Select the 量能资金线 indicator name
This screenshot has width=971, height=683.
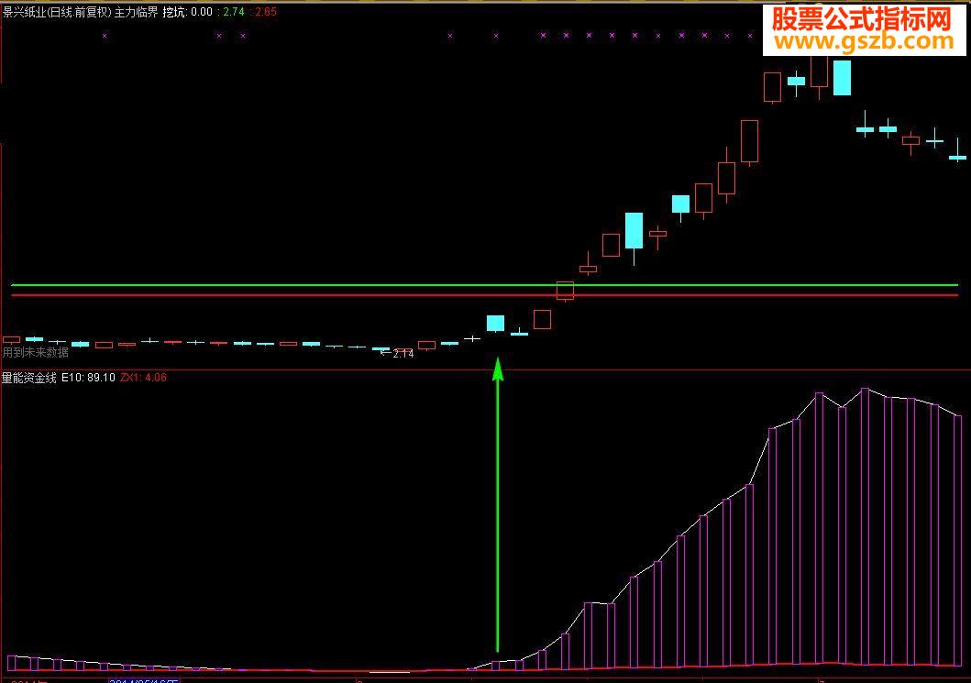tap(29, 378)
